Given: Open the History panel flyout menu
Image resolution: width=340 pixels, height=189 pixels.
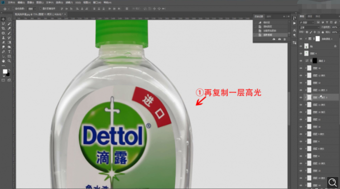Looking at the screenshot, I should [x=288, y=16].
